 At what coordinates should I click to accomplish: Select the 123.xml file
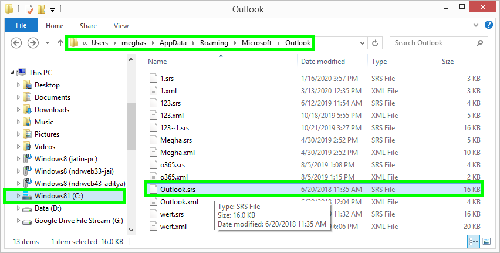(x=172, y=116)
